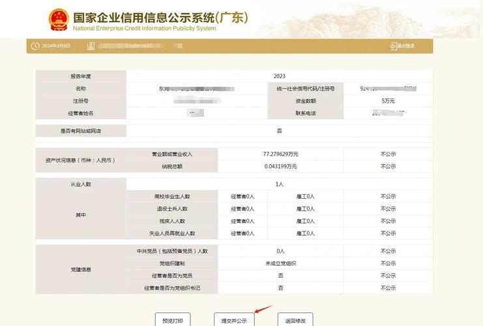Click the report year value 2023
483x326 pixels.
[280, 76]
